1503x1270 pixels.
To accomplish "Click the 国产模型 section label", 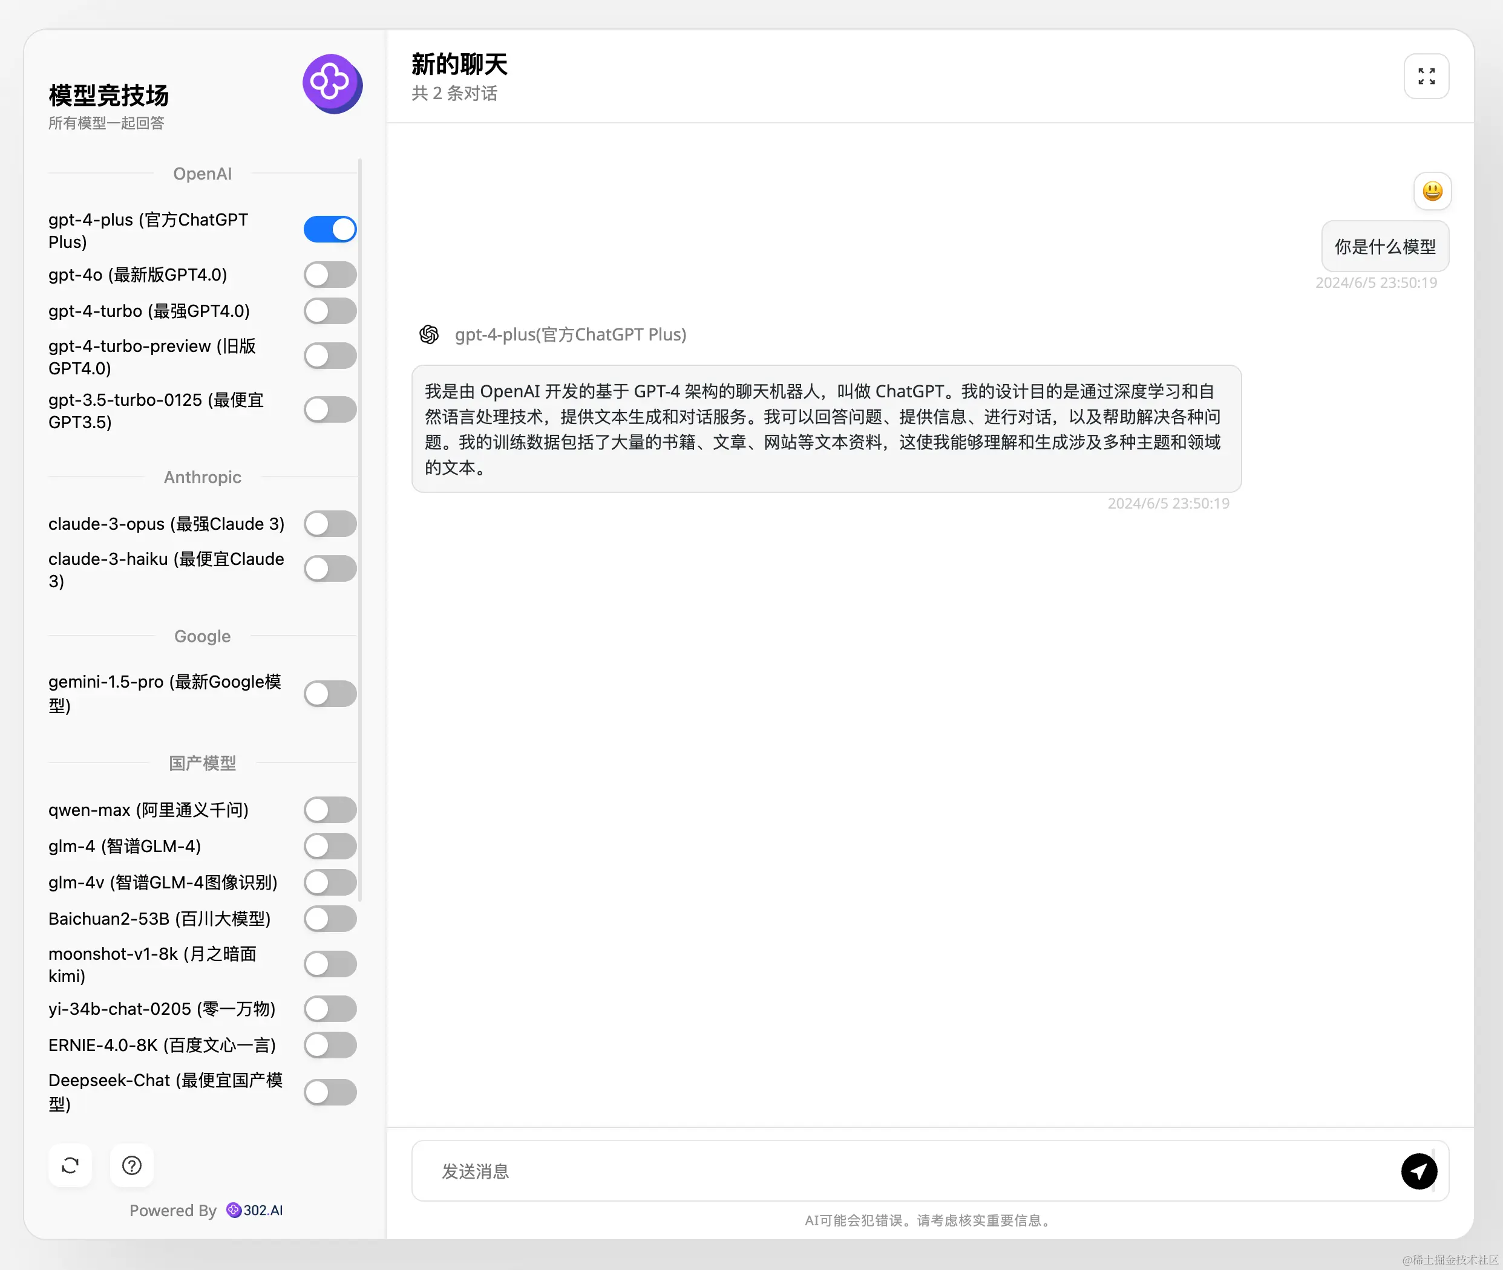I will tap(202, 763).
